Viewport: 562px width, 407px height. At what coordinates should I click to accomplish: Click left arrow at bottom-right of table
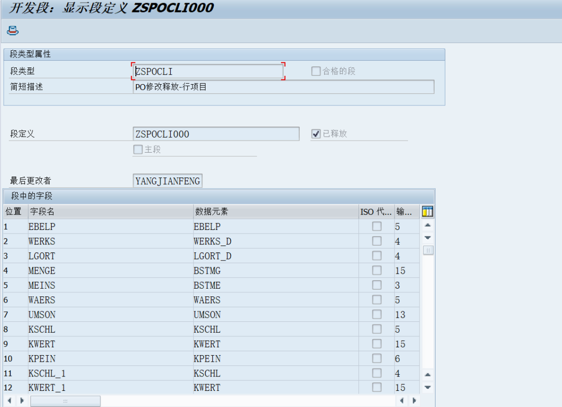pyautogui.click(x=402, y=401)
